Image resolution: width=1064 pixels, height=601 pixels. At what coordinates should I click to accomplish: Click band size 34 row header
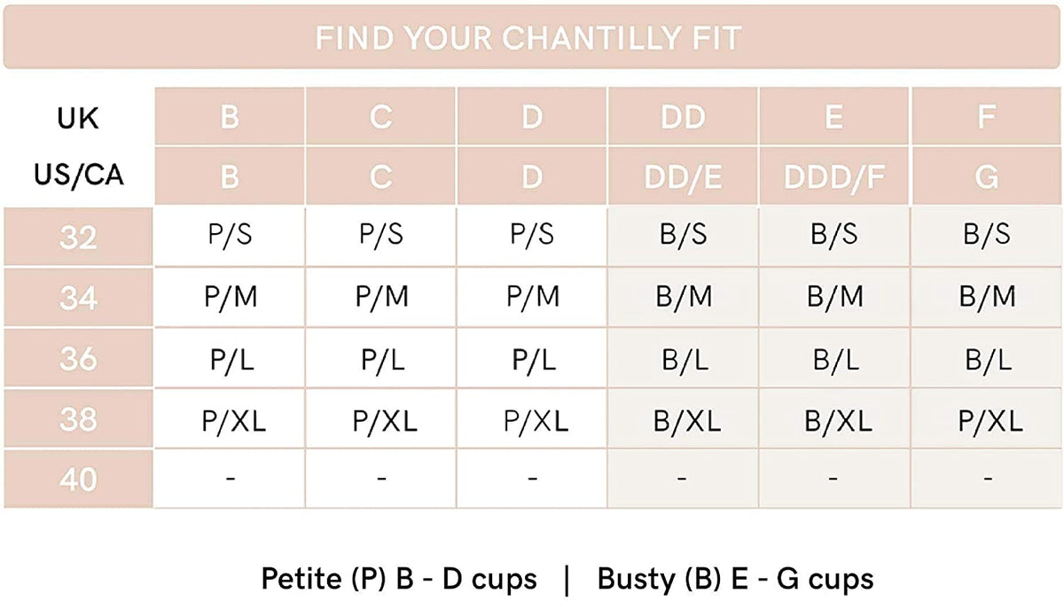click(78, 298)
